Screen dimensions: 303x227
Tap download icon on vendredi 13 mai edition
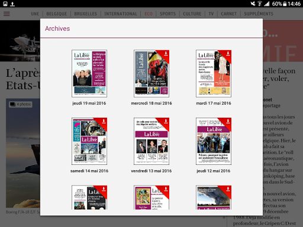(x=166, y=121)
